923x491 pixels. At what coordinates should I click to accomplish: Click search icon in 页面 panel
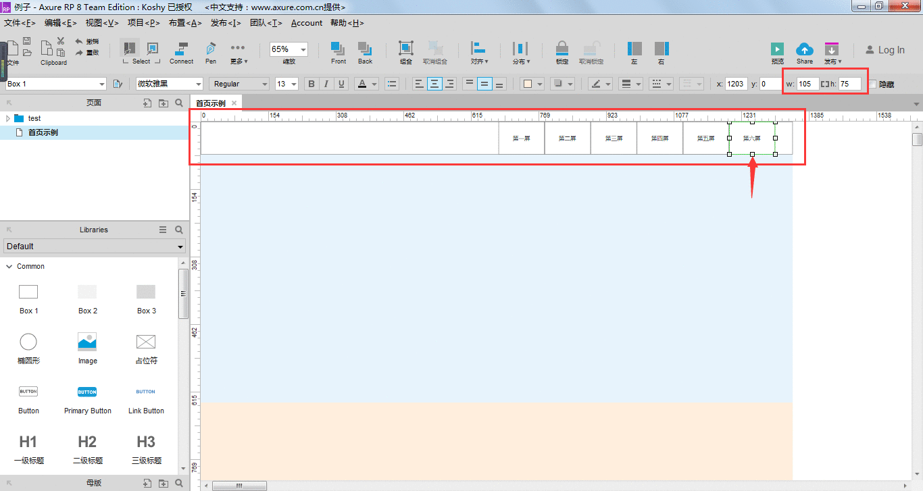coord(179,103)
